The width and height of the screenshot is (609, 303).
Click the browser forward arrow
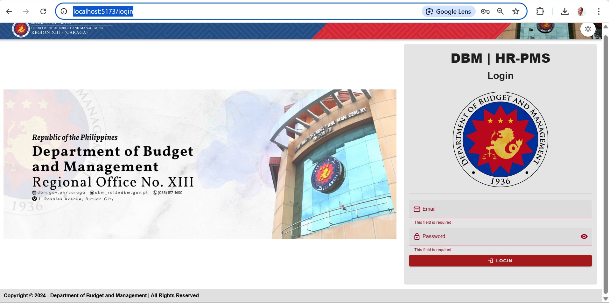pyautogui.click(x=26, y=11)
